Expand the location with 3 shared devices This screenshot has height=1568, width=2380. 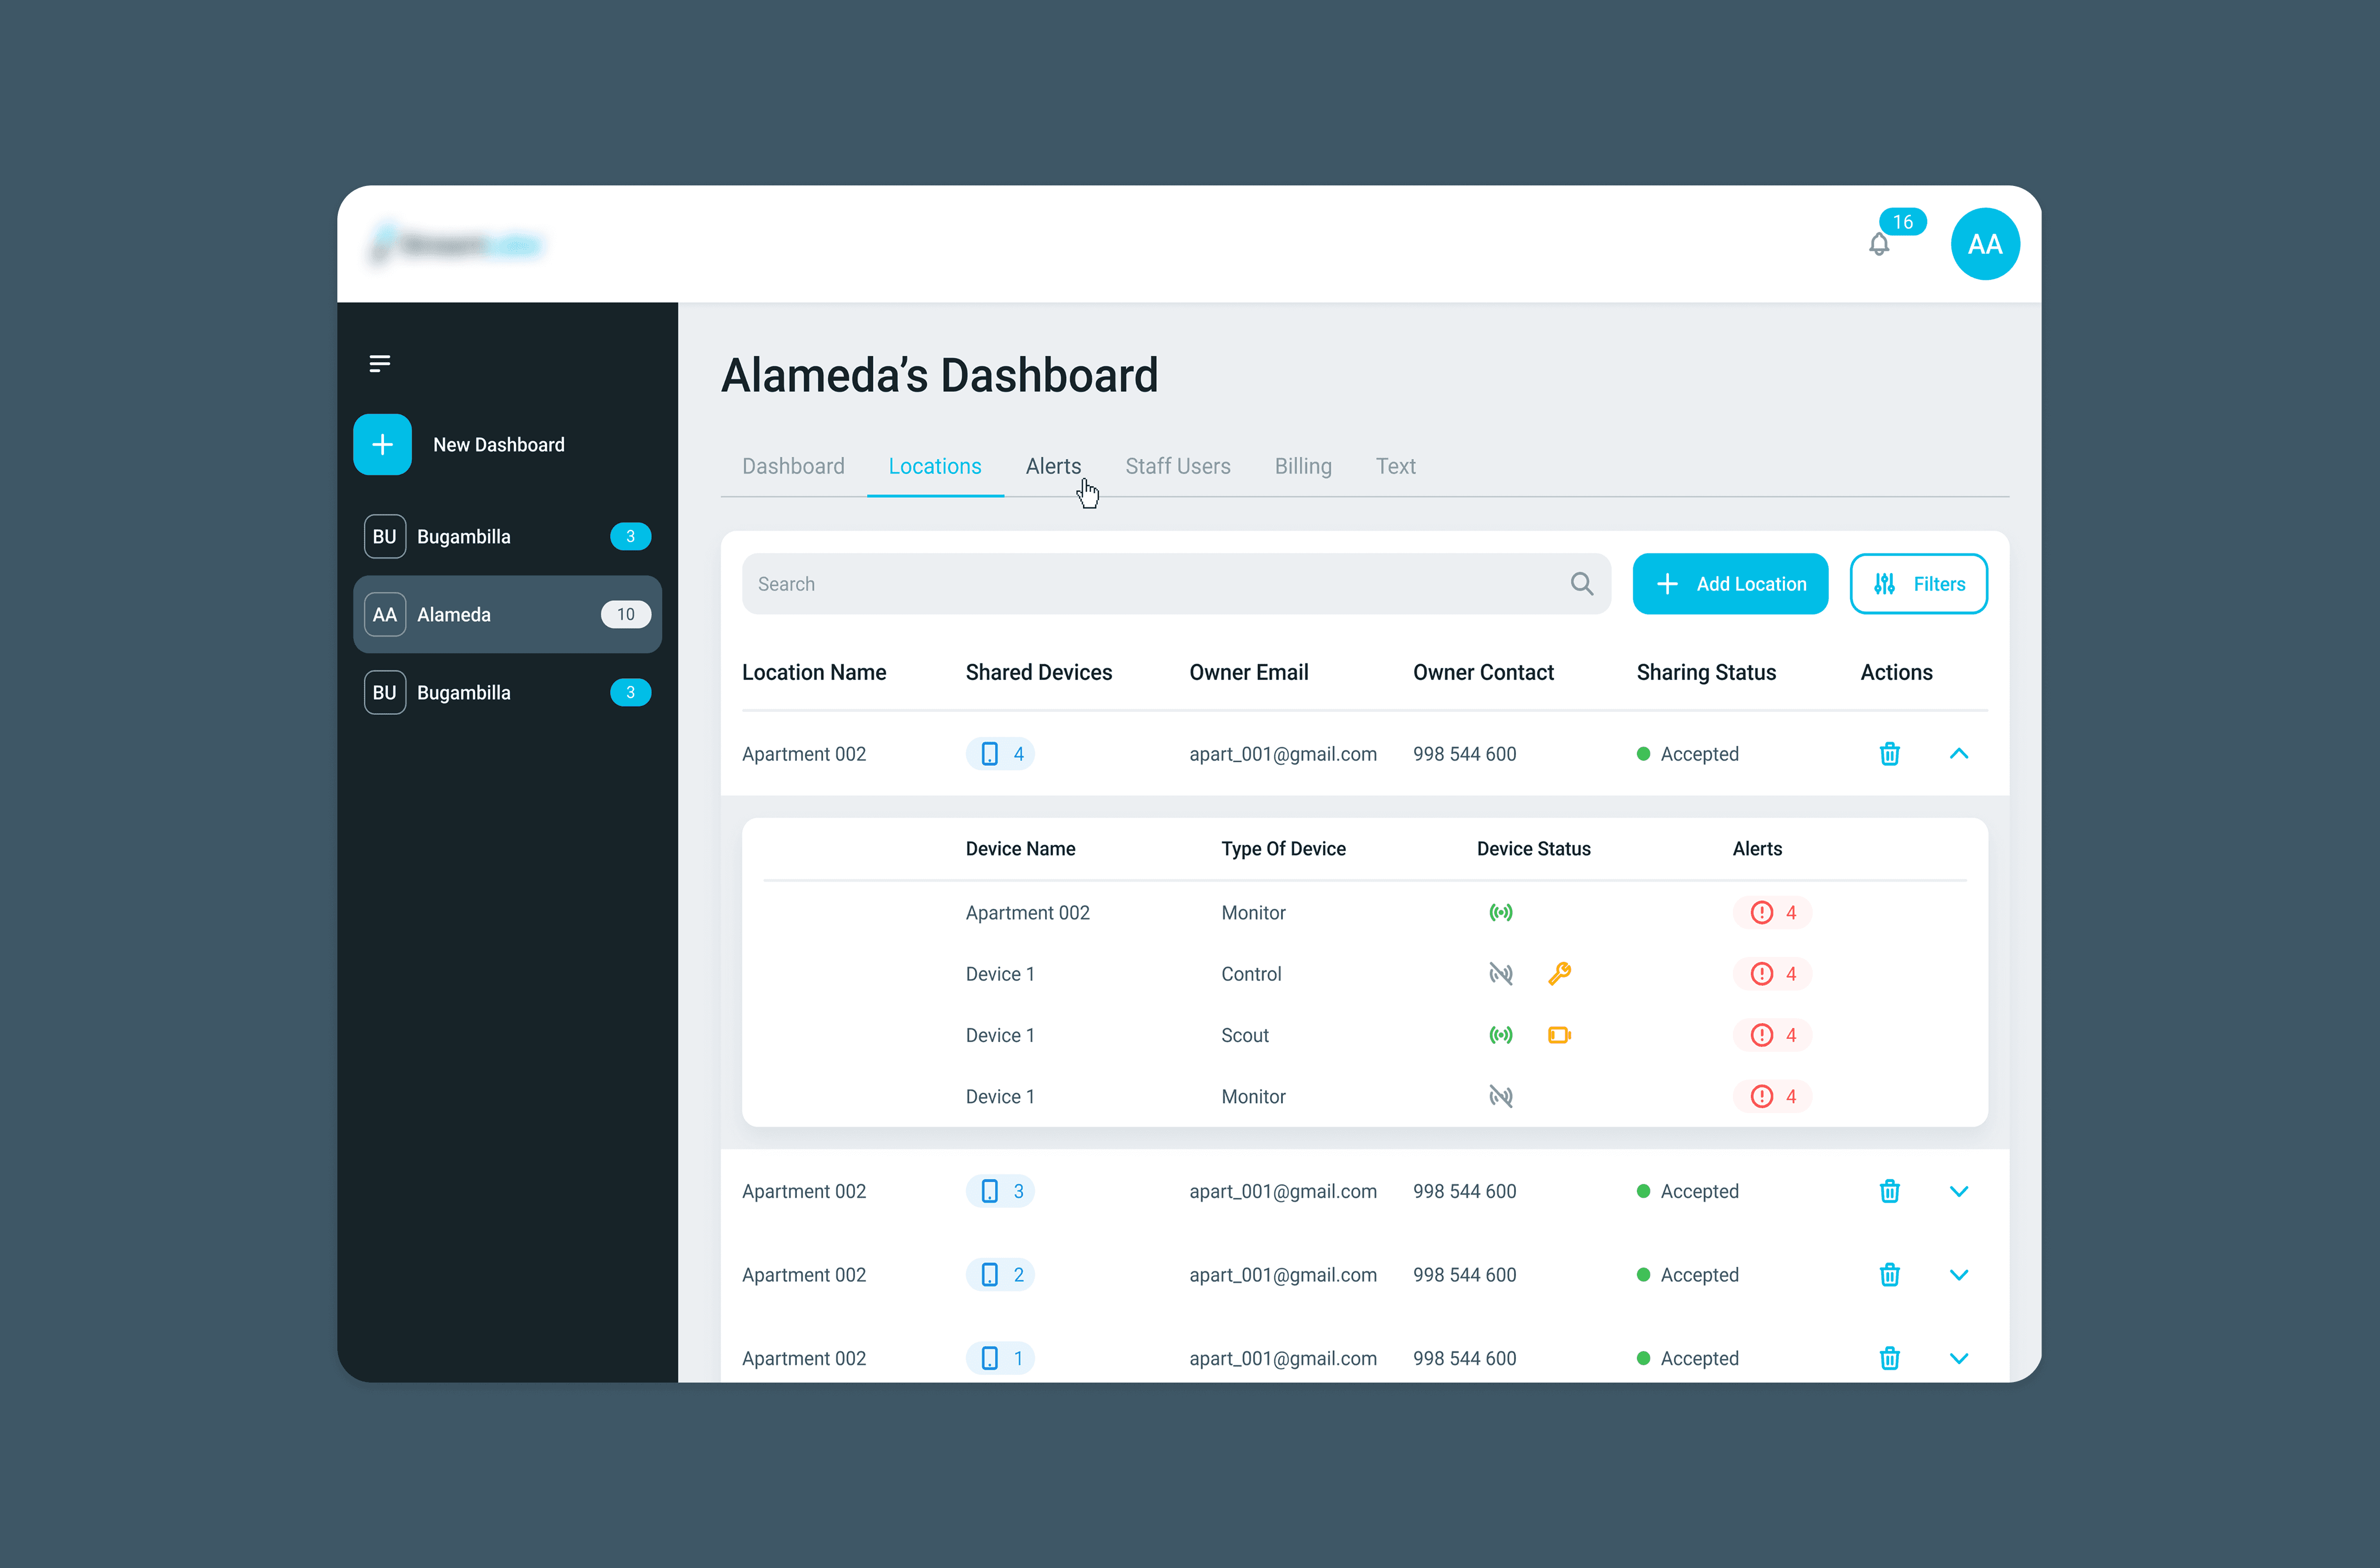pyautogui.click(x=1958, y=1191)
